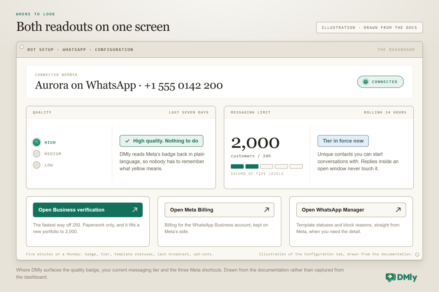Click 'CONNECTED NUMBER' label
The image size is (439, 292).
click(x=56, y=75)
